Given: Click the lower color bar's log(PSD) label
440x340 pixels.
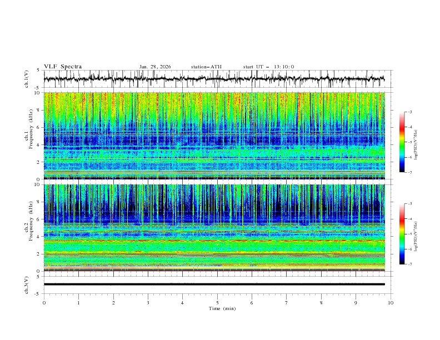Looking at the screenshot, I should (416, 237).
